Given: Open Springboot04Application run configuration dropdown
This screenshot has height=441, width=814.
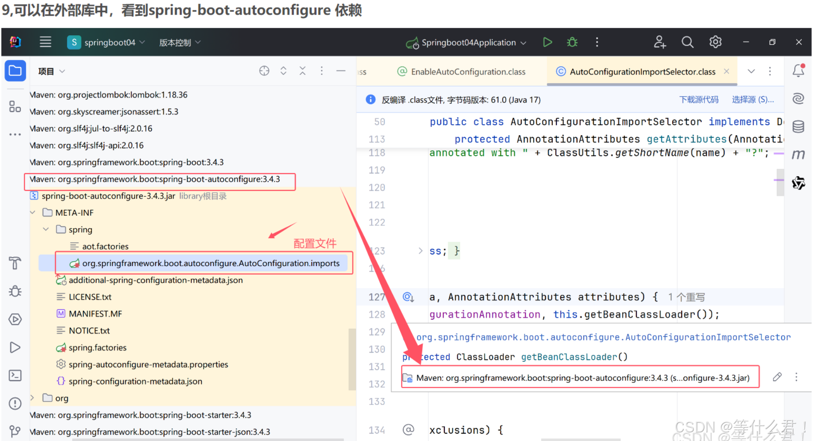Looking at the screenshot, I should (466, 43).
